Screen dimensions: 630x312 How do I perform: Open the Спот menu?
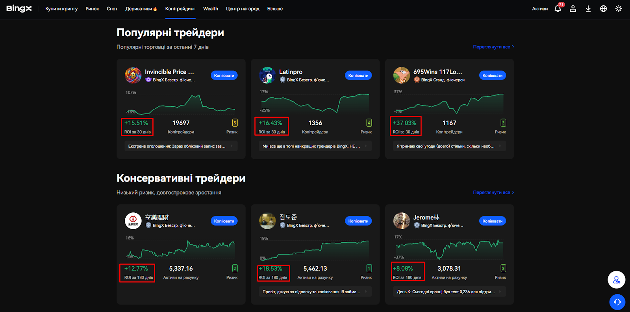112,9
